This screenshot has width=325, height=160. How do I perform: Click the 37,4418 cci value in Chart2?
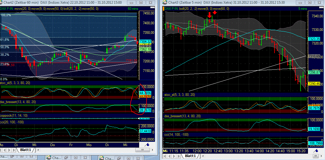click(145, 131)
